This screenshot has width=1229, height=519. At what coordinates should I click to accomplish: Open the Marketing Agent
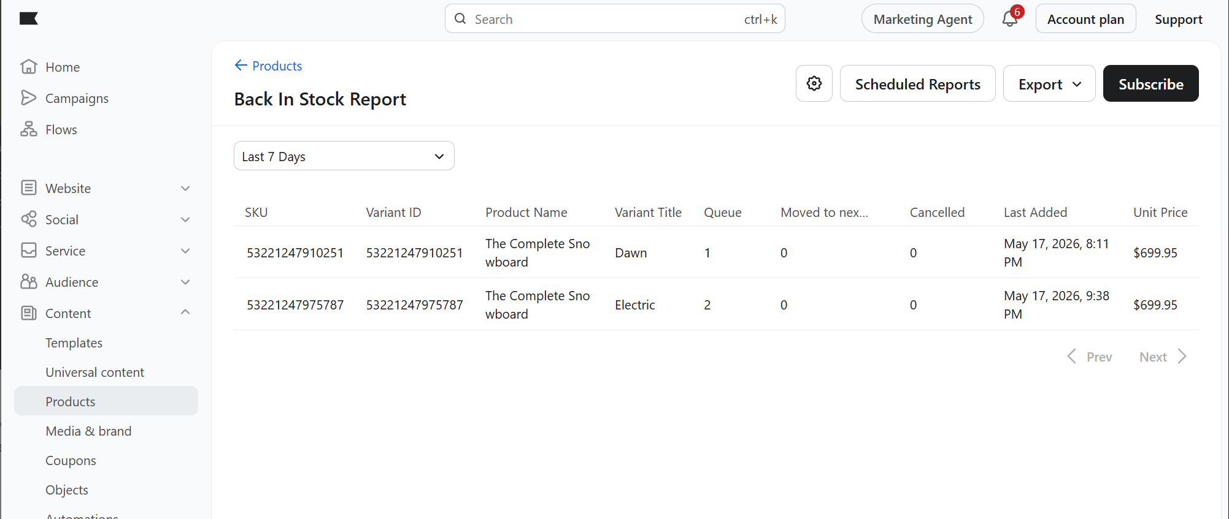pyautogui.click(x=922, y=19)
